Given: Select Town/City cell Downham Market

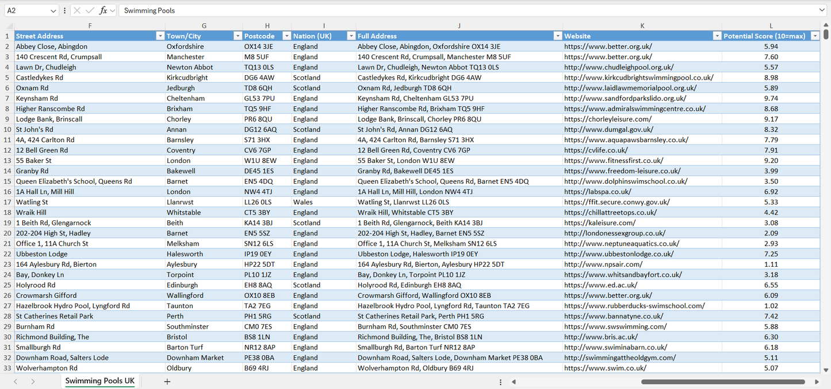Looking at the screenshot, I should 204,358.
